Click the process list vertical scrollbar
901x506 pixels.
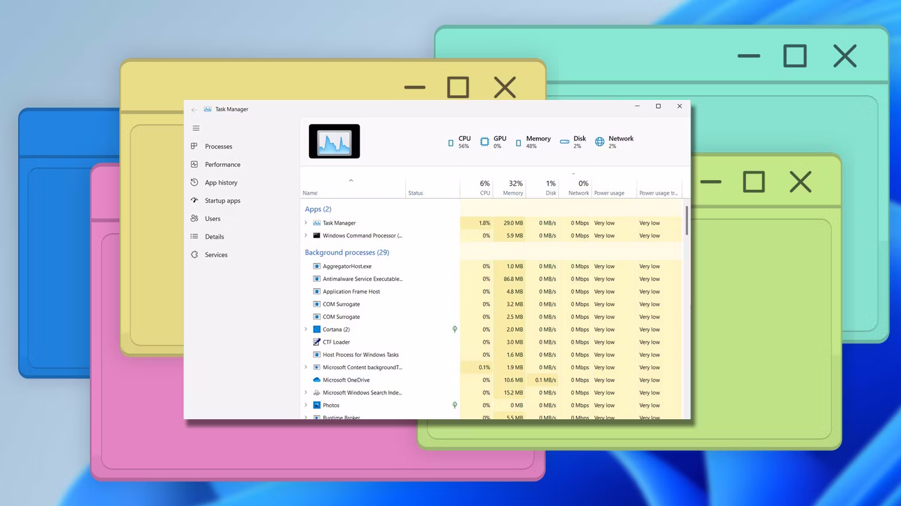pyautogui.click(x=687, y=220)
